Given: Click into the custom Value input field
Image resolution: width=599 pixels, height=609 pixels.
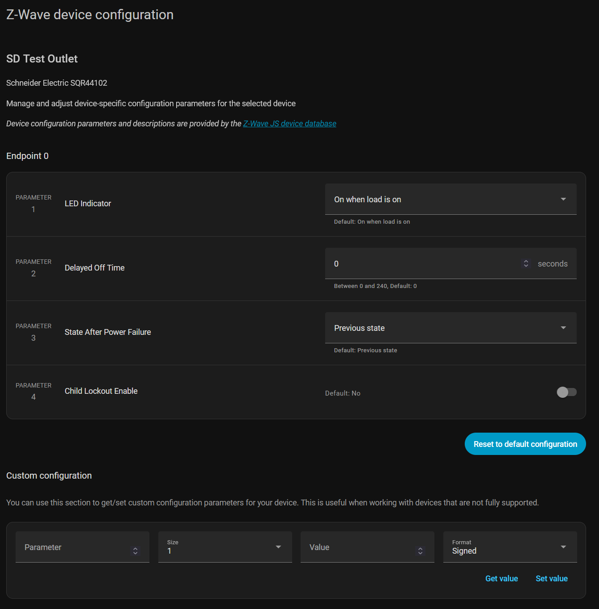Looking at the screenshot, I should pos(357,547).
